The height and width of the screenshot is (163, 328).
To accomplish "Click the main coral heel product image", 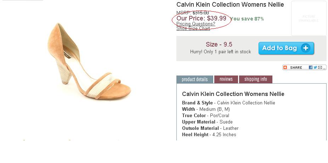I will tap(89, 61).
